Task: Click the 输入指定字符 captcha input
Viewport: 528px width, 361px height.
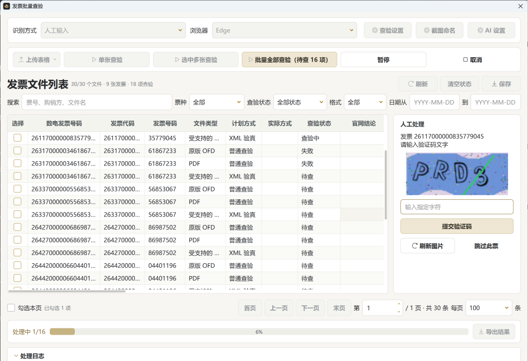Action: point(457,207)
